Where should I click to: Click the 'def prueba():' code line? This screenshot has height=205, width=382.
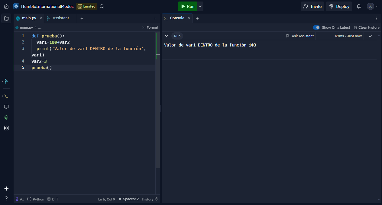[x=48, y=36]
